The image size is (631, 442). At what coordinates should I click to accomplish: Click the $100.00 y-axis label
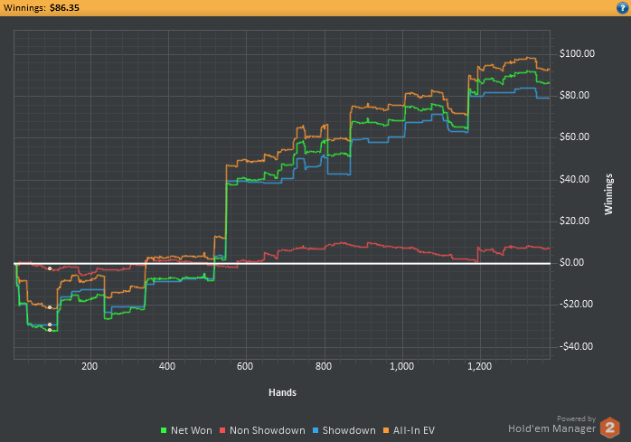(577, 53)
